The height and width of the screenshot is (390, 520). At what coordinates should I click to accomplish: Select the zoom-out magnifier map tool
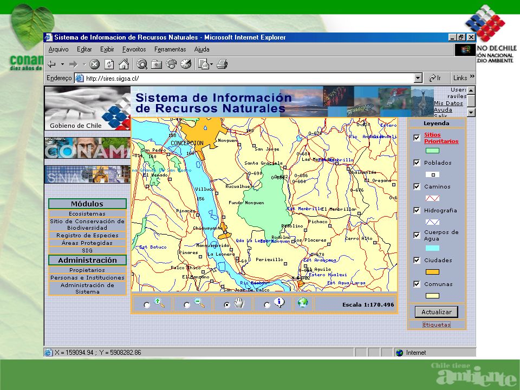(x=199, y=303)
